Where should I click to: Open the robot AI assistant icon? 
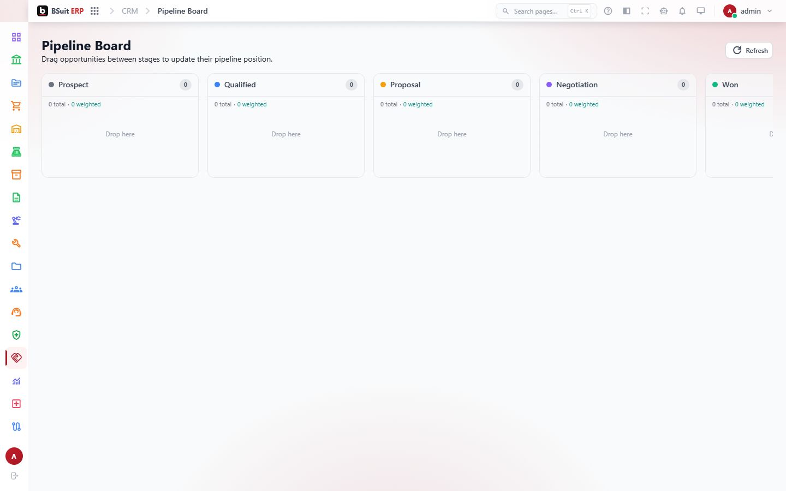[x=664, y=11]
